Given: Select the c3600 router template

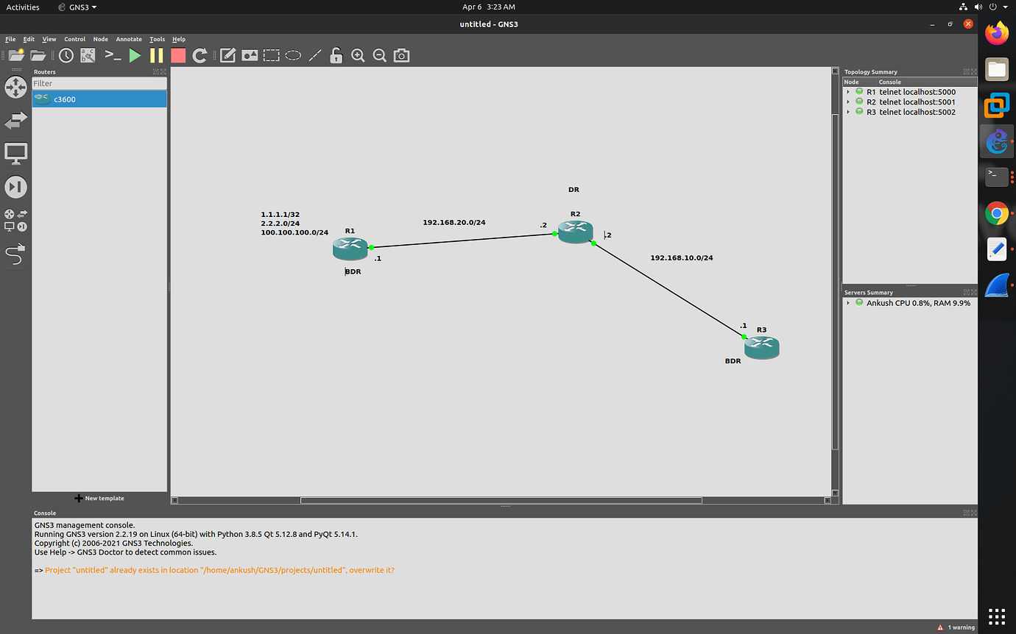Looking at the screenshot, I should coord(65,99).
